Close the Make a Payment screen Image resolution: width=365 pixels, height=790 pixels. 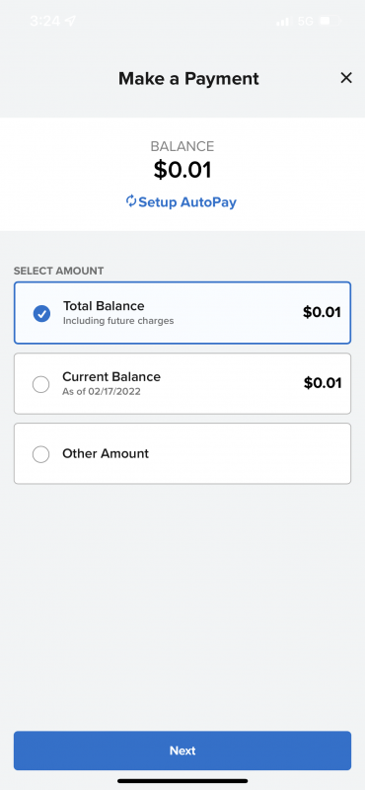[346, 78]
